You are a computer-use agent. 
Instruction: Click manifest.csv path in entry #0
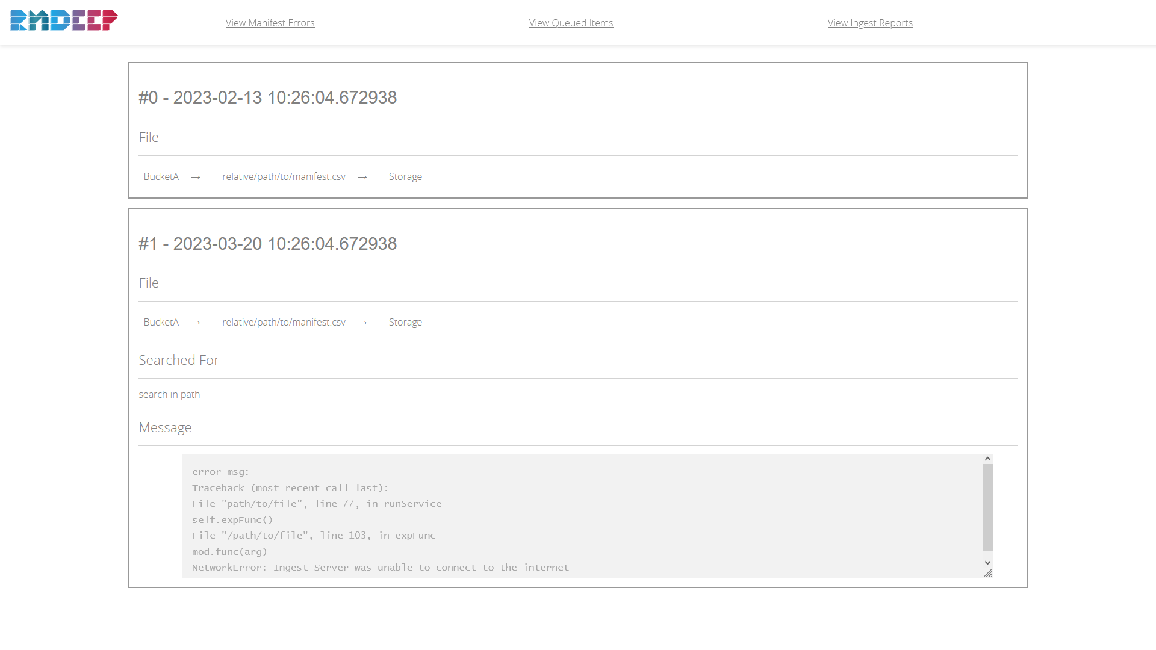pos(284,176)
